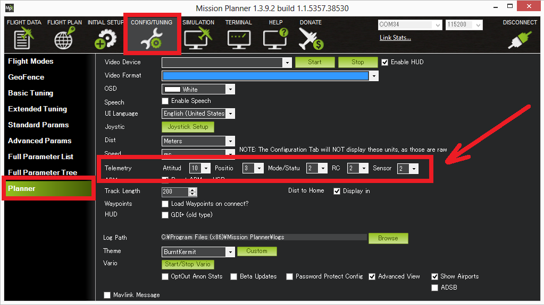Select Full Parameter List in sidebar

click(41, 156)
